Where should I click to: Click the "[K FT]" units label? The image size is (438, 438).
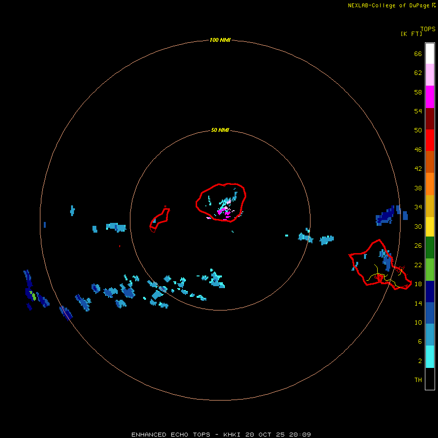[411, 34]
